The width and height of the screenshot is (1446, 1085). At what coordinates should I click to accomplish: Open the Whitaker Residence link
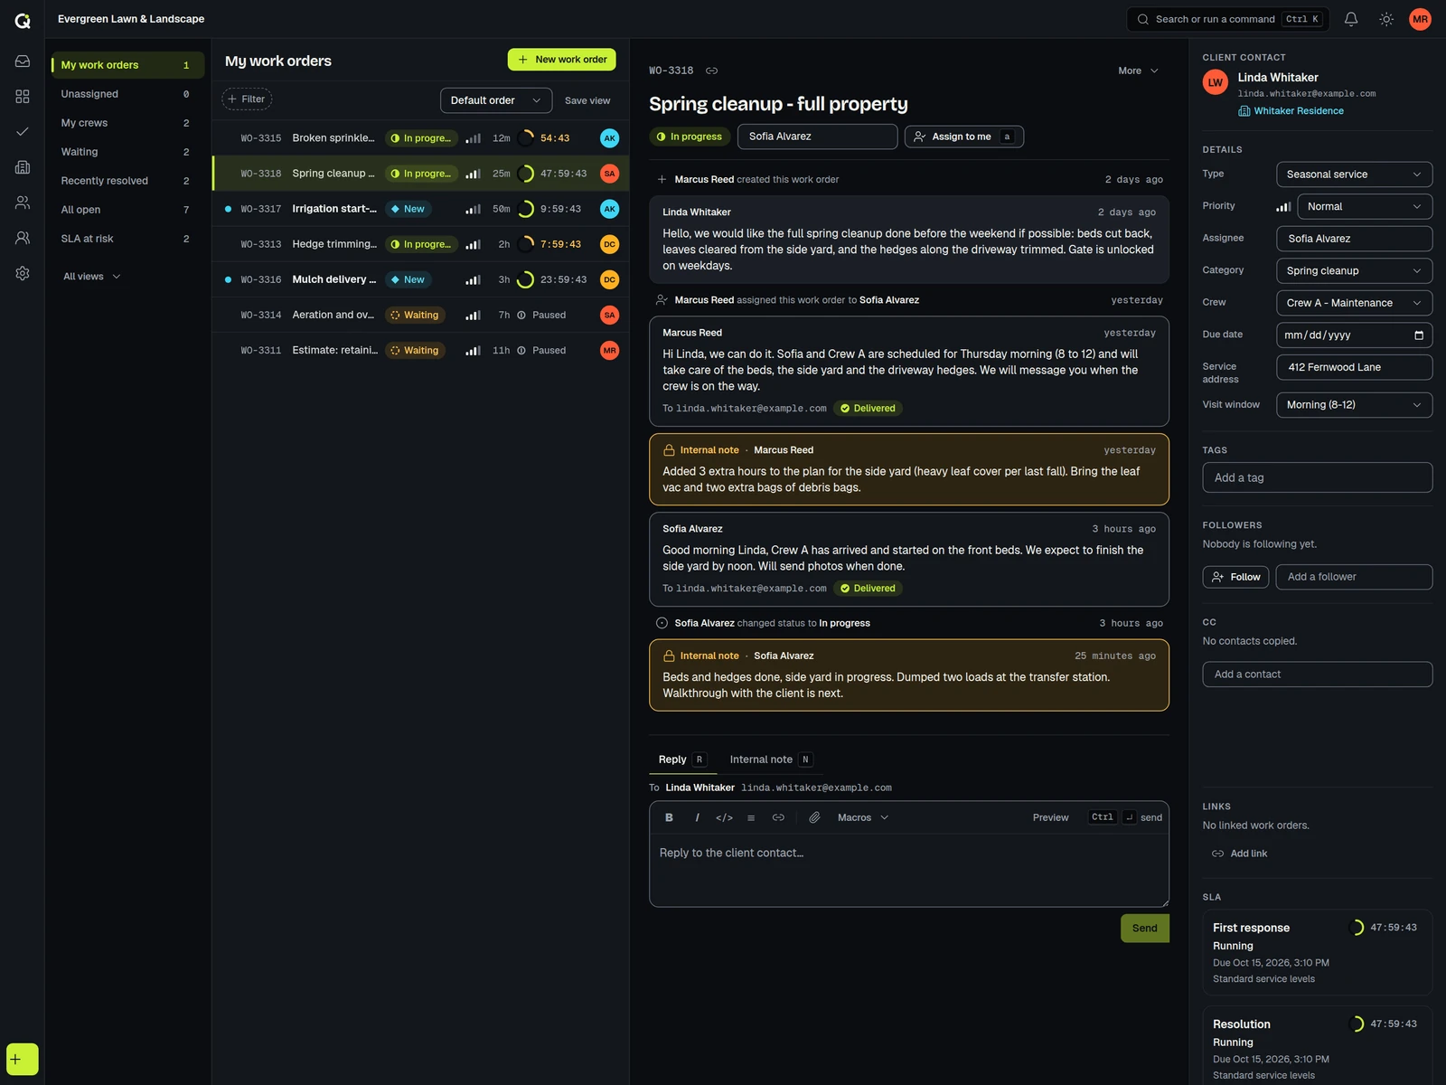click(x=1291, y=111)
